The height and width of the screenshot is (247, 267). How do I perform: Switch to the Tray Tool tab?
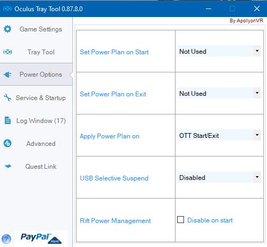point(36,52)
